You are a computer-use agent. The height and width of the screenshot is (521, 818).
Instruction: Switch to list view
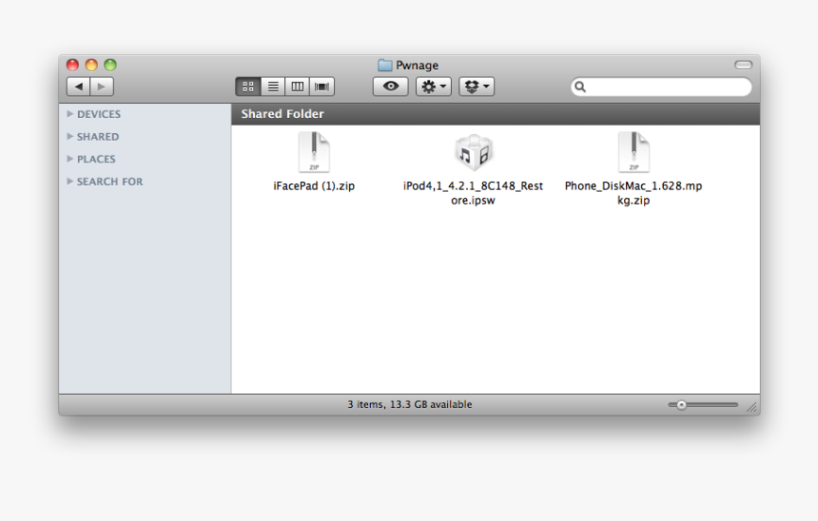pyautogui.click(x=273, y=87)
